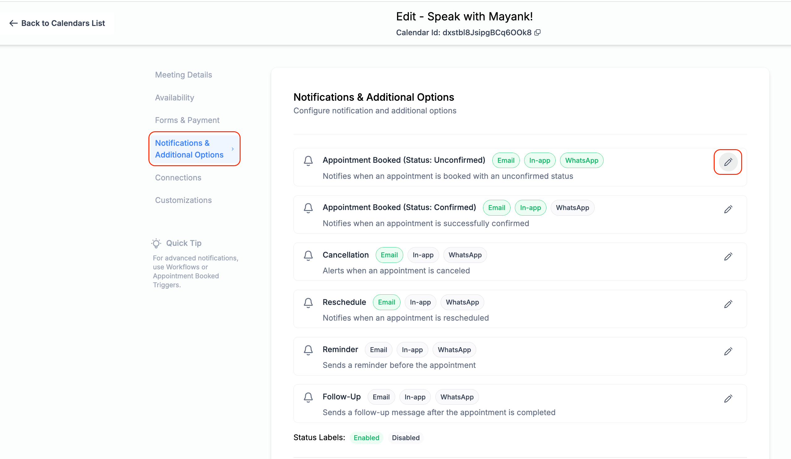Open the Customizations section
Screen dimensions: 791x459
point(183,200)
